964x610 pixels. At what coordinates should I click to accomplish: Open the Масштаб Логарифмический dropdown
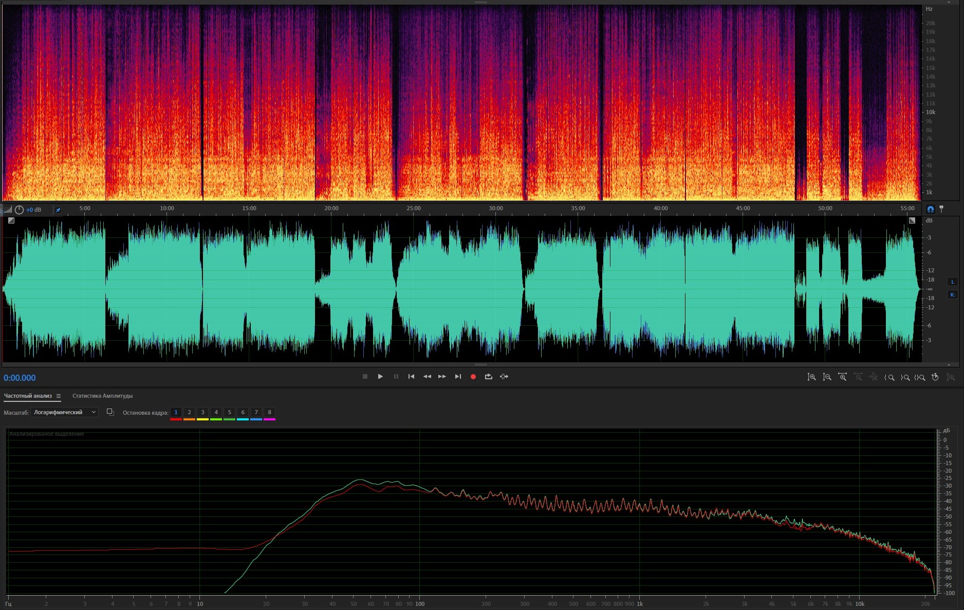(64, 412)
